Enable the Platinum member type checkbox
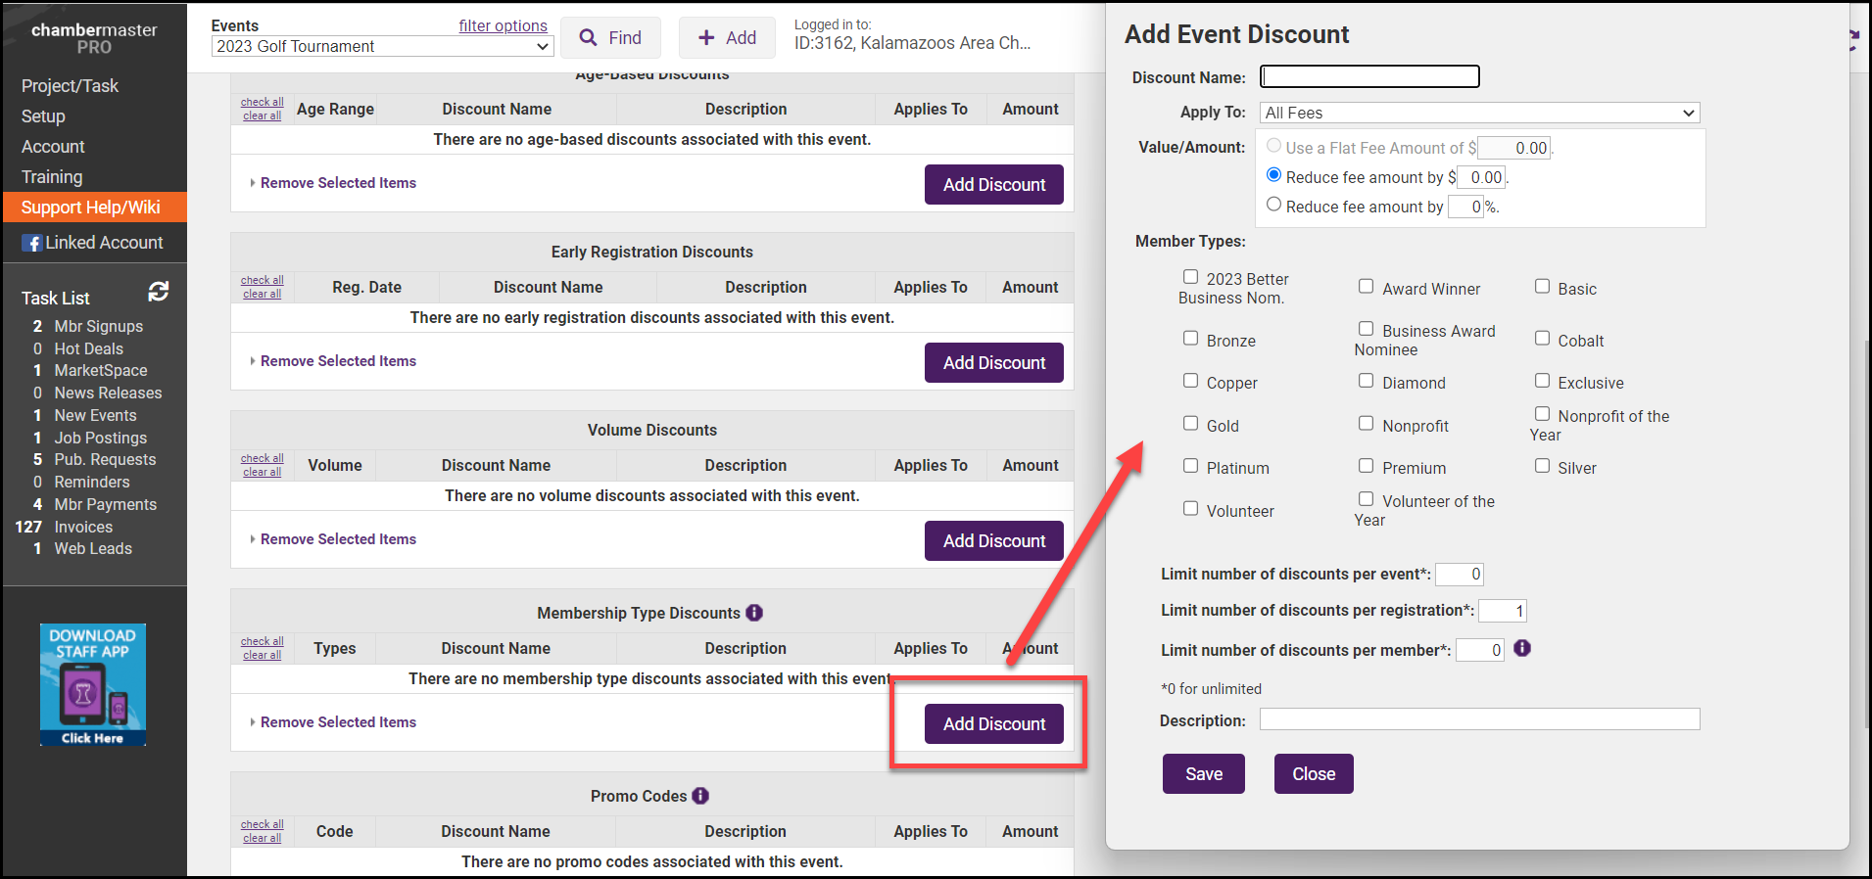The height and width of the screenshot is (879, 1872). pyautogui.click(x=1190, y=466)
